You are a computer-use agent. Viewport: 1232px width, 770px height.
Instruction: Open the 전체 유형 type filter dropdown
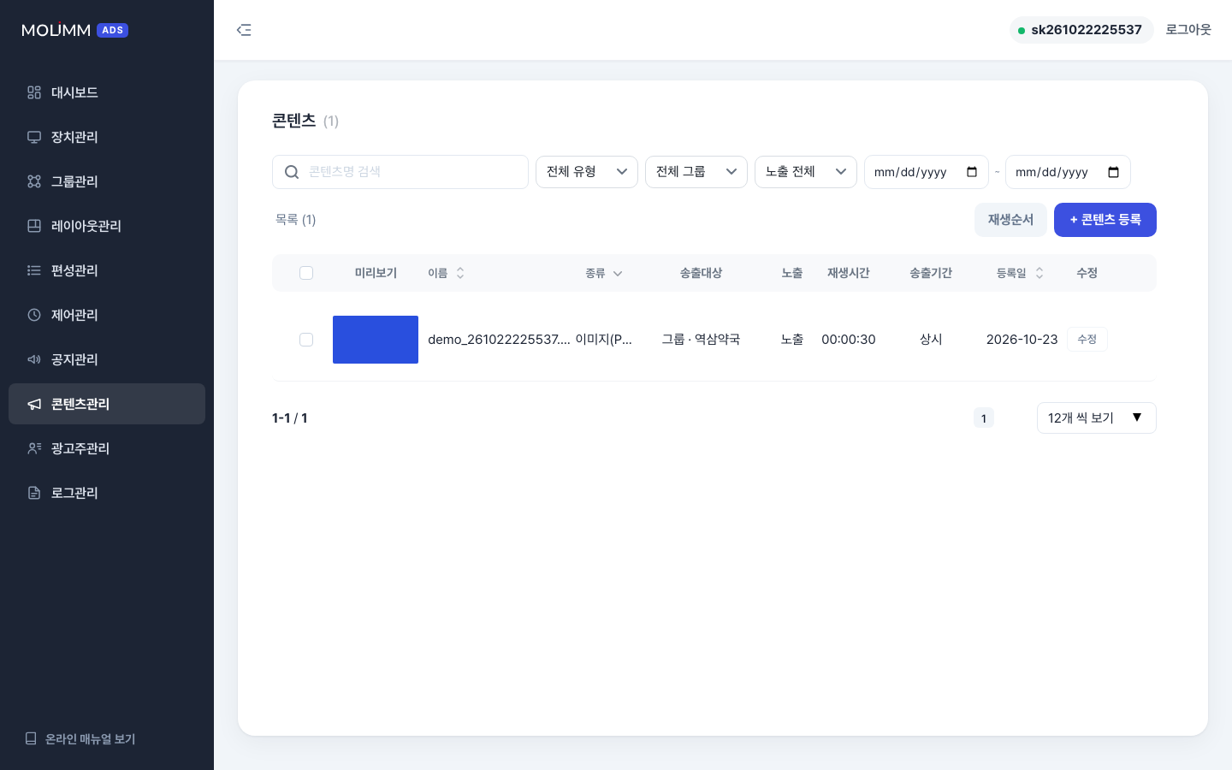587,172
